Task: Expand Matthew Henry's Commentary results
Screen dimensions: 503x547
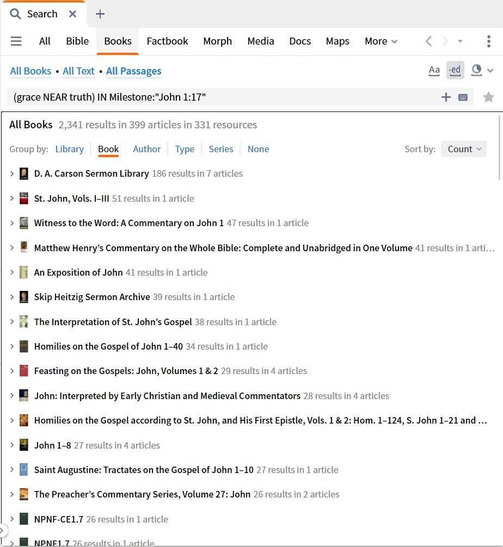Action: (12, 248)
